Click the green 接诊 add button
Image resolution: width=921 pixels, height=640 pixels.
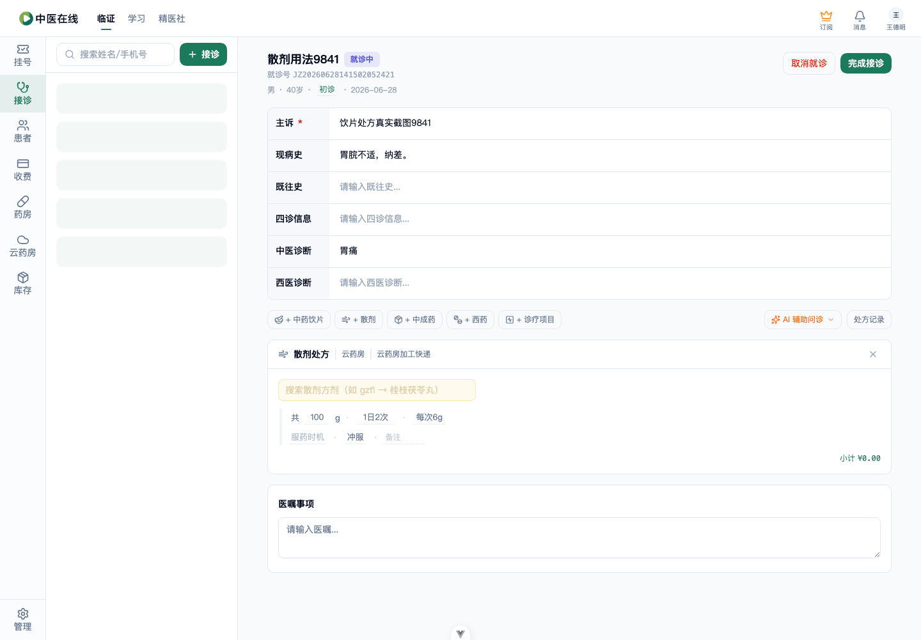click(203, 54)
